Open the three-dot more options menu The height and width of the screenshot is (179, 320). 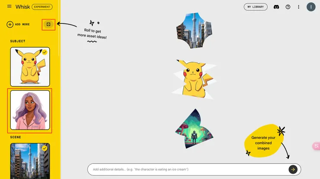tap(298, 7)
